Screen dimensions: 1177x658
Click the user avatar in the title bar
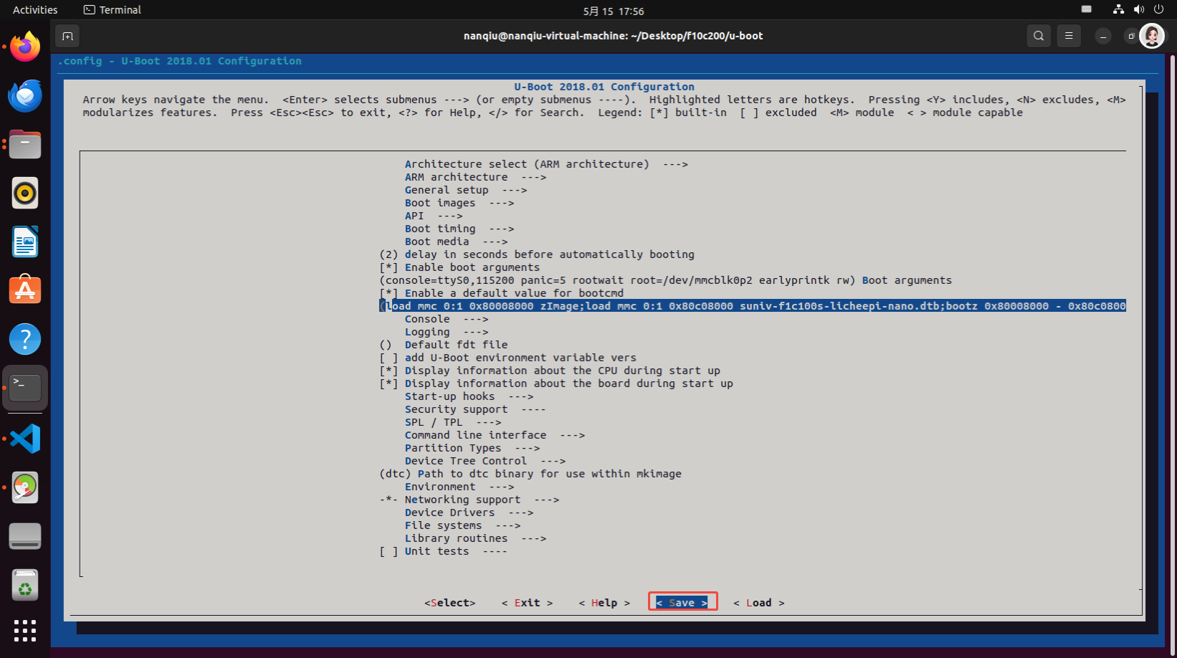coord(1152,36)
